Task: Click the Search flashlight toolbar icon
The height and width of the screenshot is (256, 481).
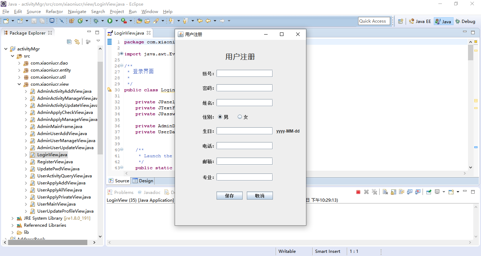Action: click(156, 21)
